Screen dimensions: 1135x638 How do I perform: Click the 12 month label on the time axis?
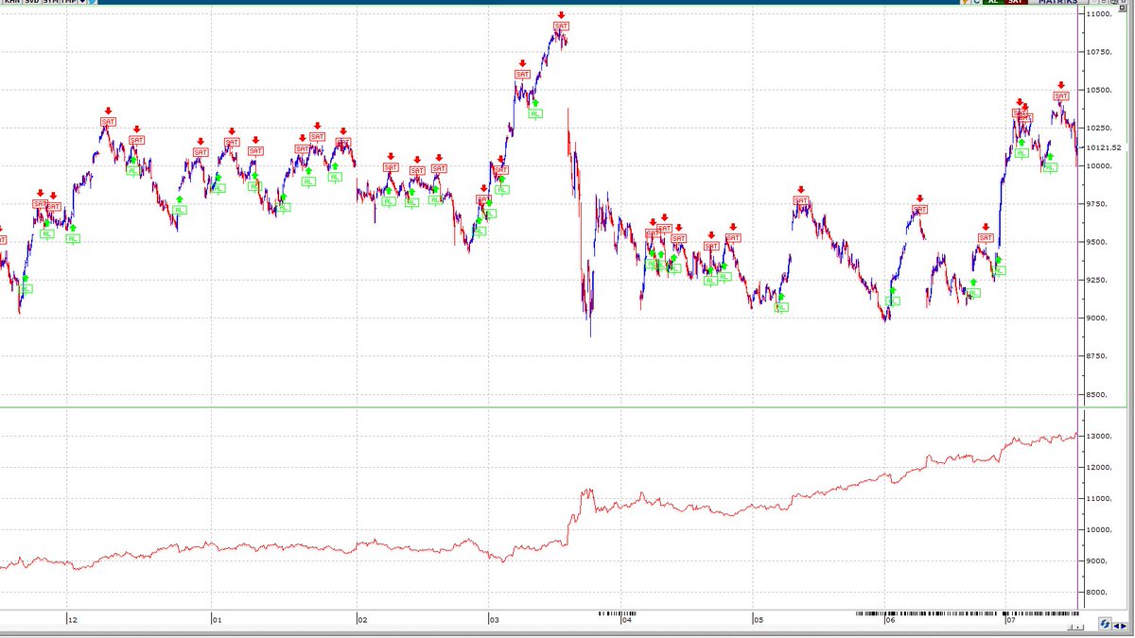coord(73,620)
